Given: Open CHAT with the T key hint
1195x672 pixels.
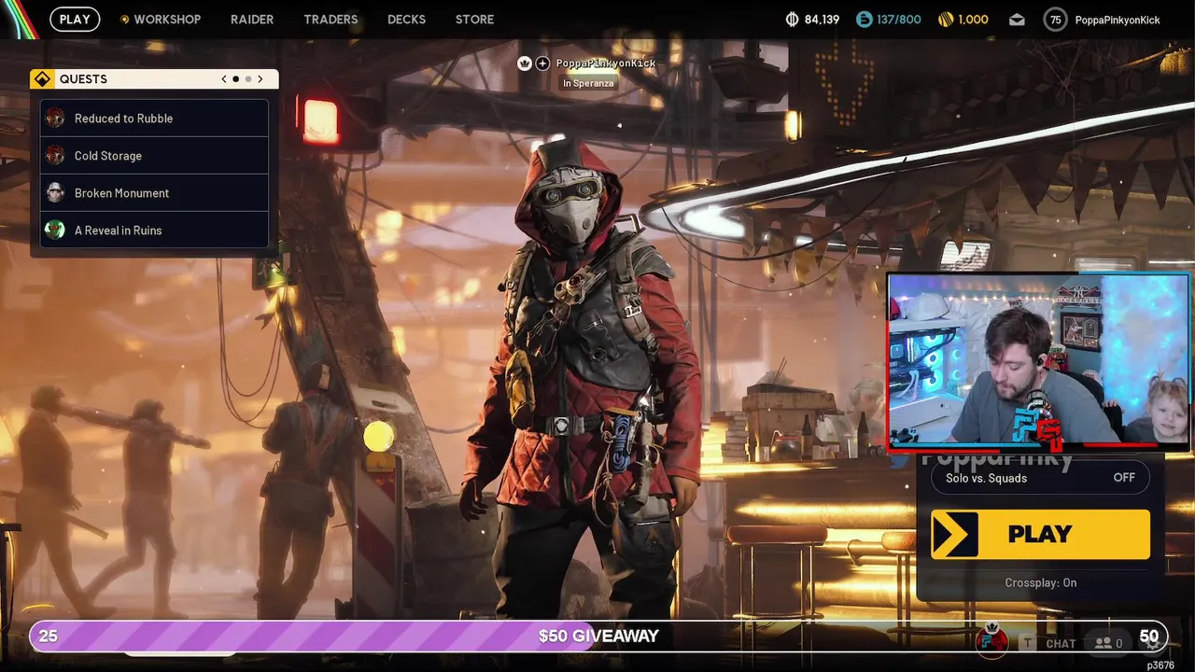Looking at the screenshot, I should click(x=1050, y=643).
